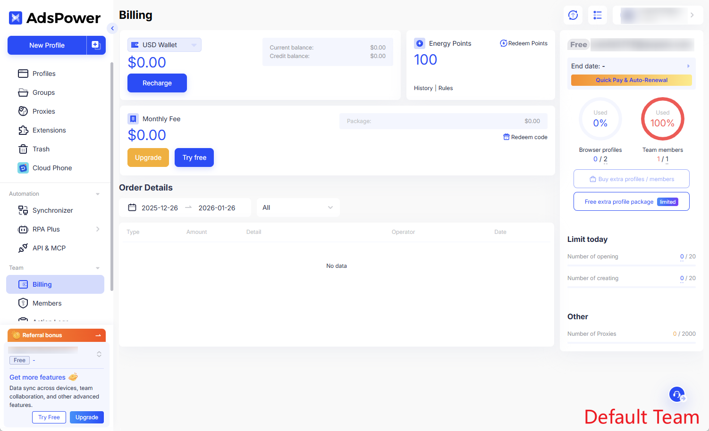Open the All order type filter dropdown
This screenshot has height=431, width=709.
pyautogui.click(x=298, y=207)
